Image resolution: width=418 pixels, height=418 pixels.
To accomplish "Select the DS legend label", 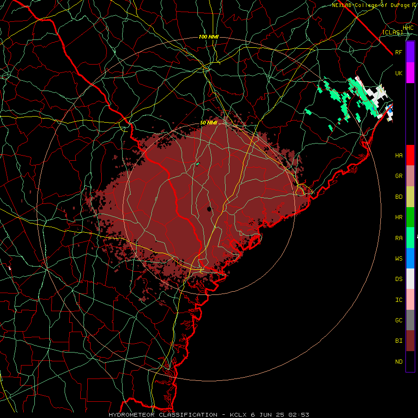I will pyautogui.click(x=399, y=279).
